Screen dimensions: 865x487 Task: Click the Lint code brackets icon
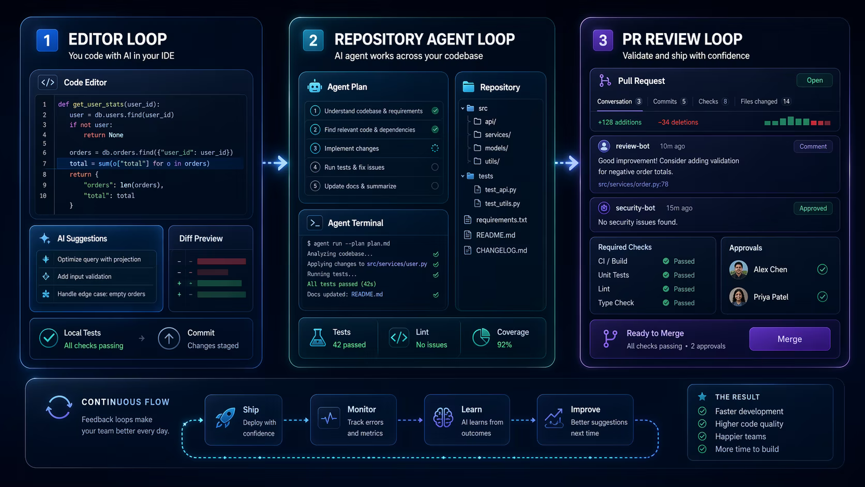399,338
